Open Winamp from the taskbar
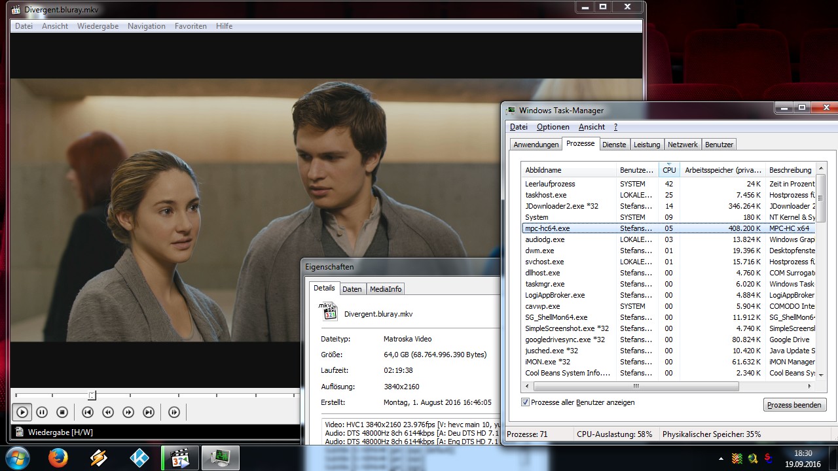Viewport: 838px width, 471px height. tap(99, 458)
